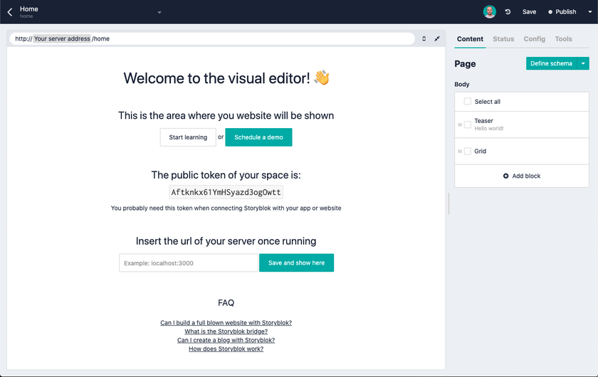Expand the Home story dropdown arrow

click(159, 12)
